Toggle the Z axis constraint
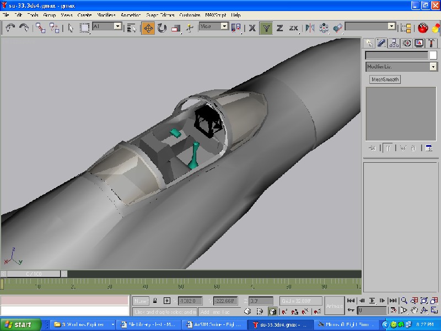 point(279,28)
